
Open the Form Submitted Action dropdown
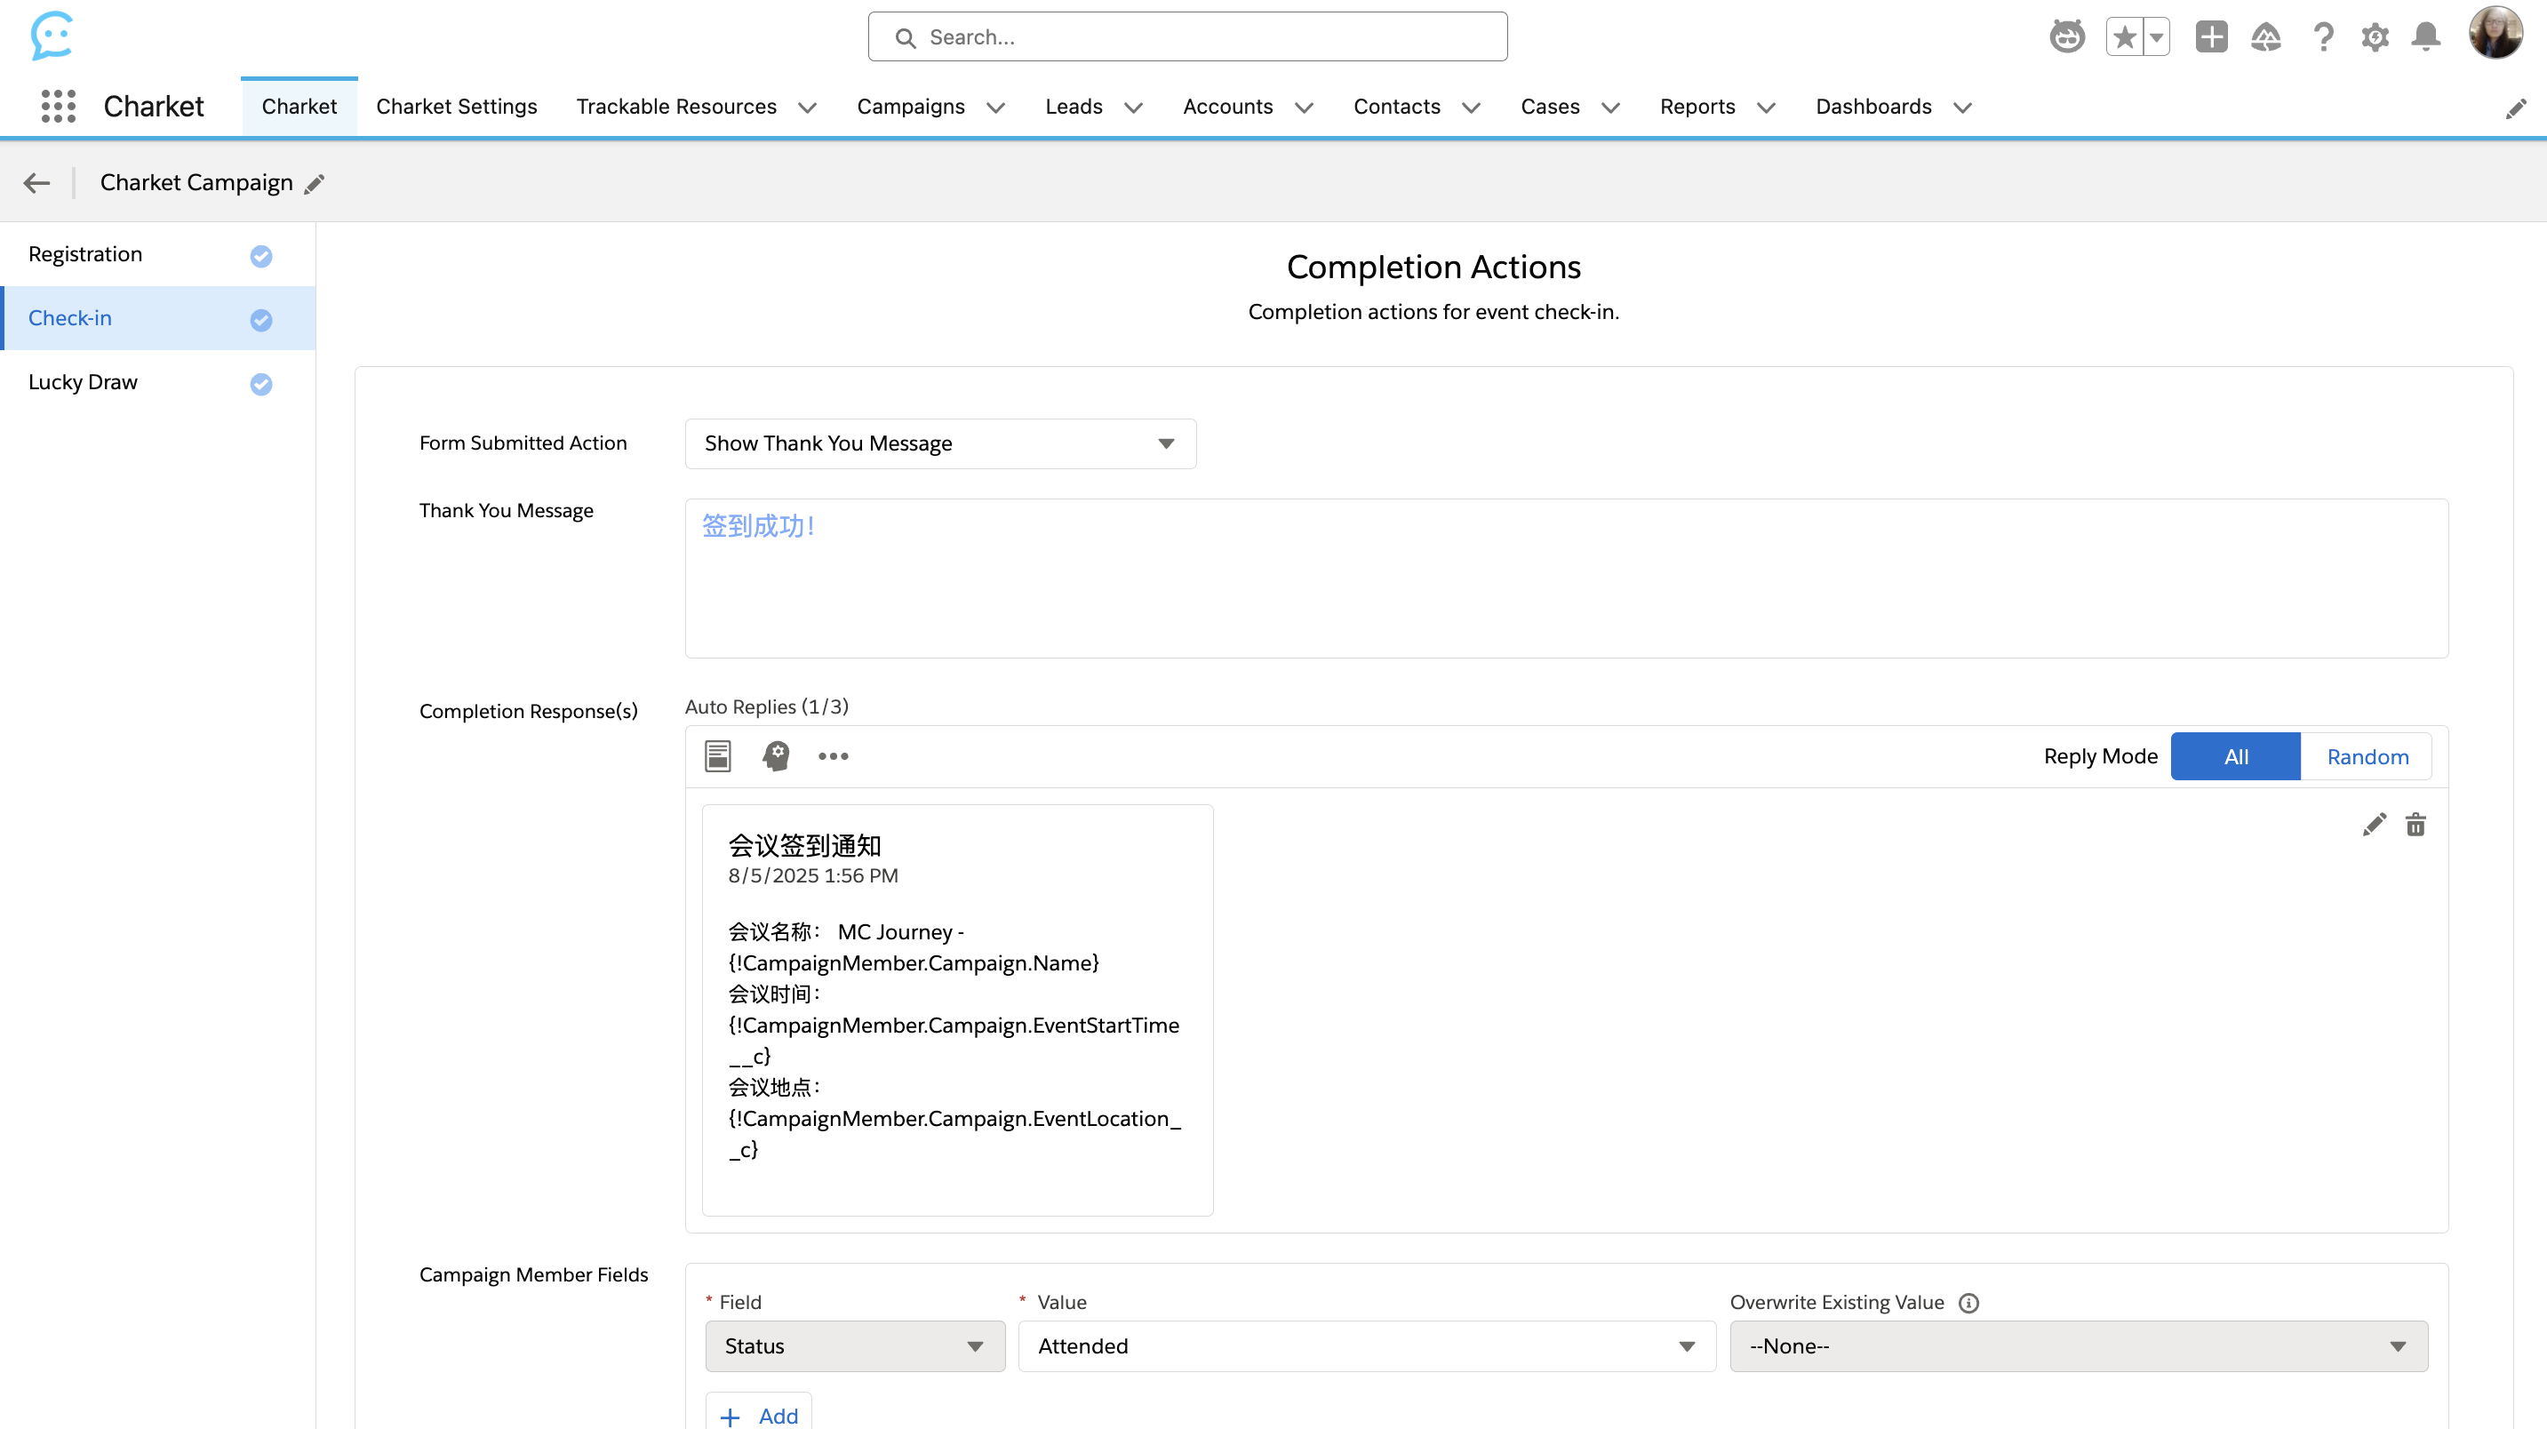point(940,444)
